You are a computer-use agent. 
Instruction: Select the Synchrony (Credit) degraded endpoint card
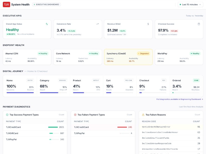tap(128, 57)
